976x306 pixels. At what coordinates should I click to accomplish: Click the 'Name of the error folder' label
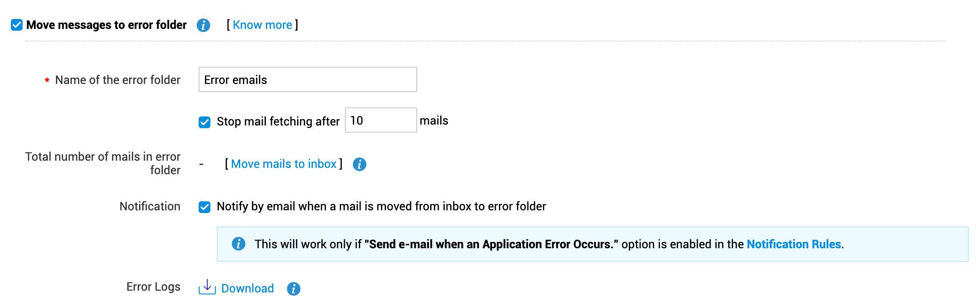coord(117,80)
